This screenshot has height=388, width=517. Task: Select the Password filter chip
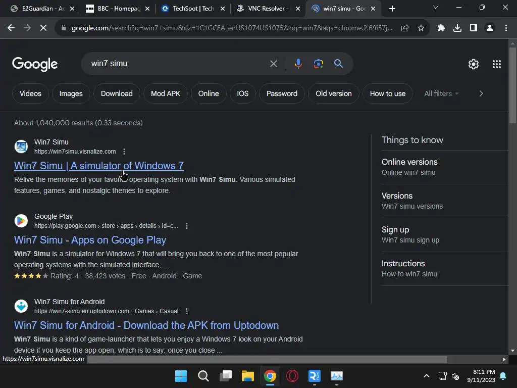(282, 93)
